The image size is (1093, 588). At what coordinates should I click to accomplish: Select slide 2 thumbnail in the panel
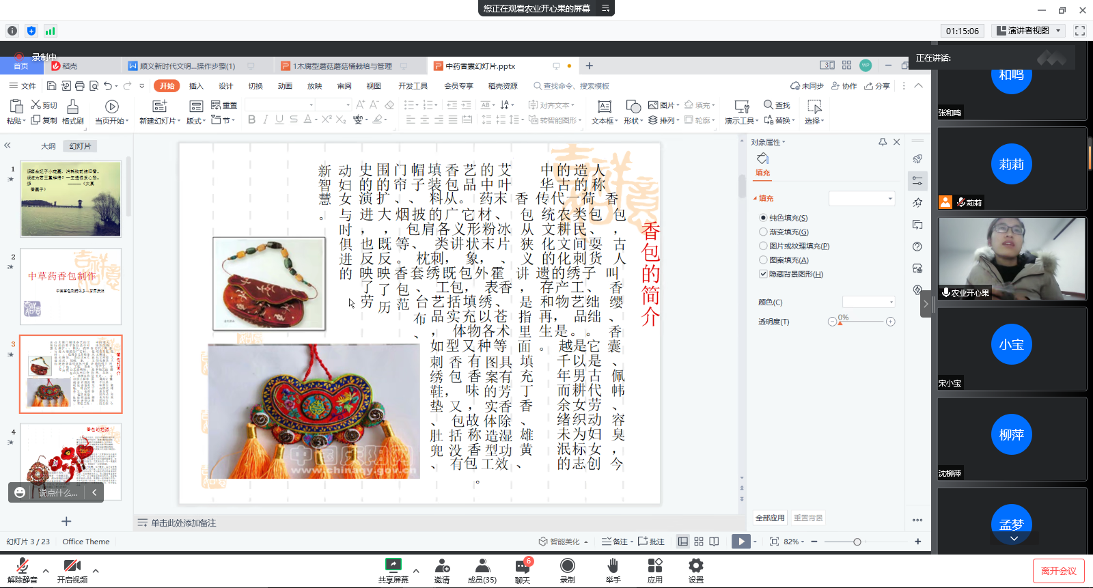tap(70, 286)
